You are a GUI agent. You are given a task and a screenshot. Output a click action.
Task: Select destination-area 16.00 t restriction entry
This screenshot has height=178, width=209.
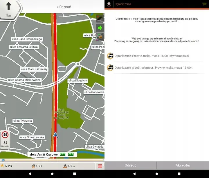(x=157, y=68)
